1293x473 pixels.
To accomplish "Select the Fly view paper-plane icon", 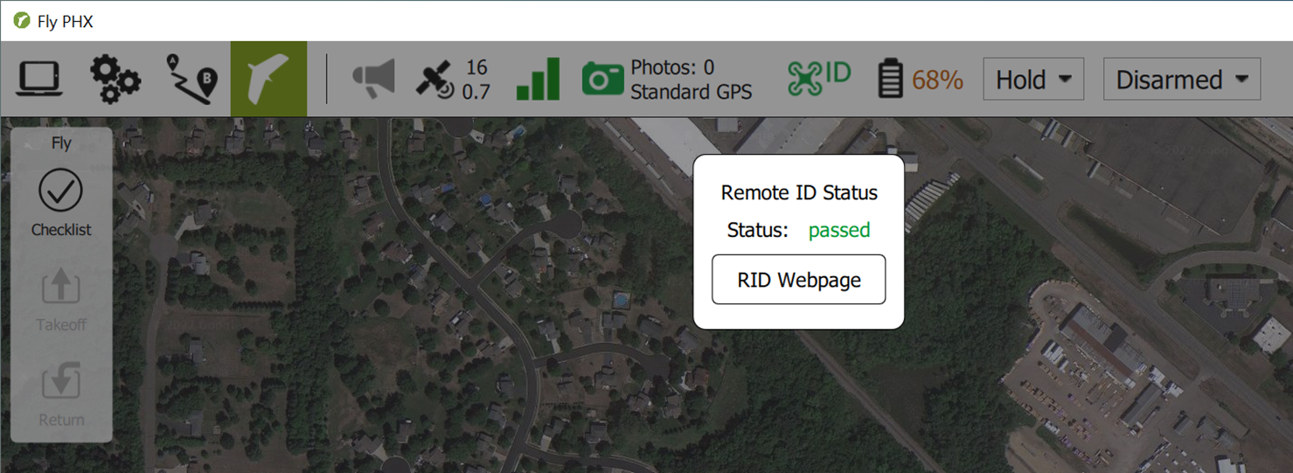I will 268,80.
